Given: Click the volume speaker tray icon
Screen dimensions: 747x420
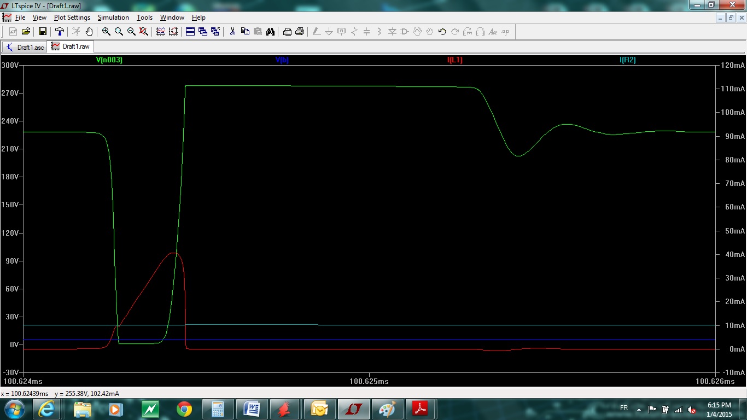Looking at the screenshot, I should [x=691, y=409].
